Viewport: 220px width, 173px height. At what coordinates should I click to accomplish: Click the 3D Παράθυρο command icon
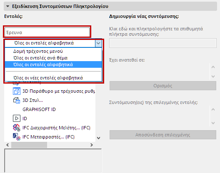click(x=17, y=91)
